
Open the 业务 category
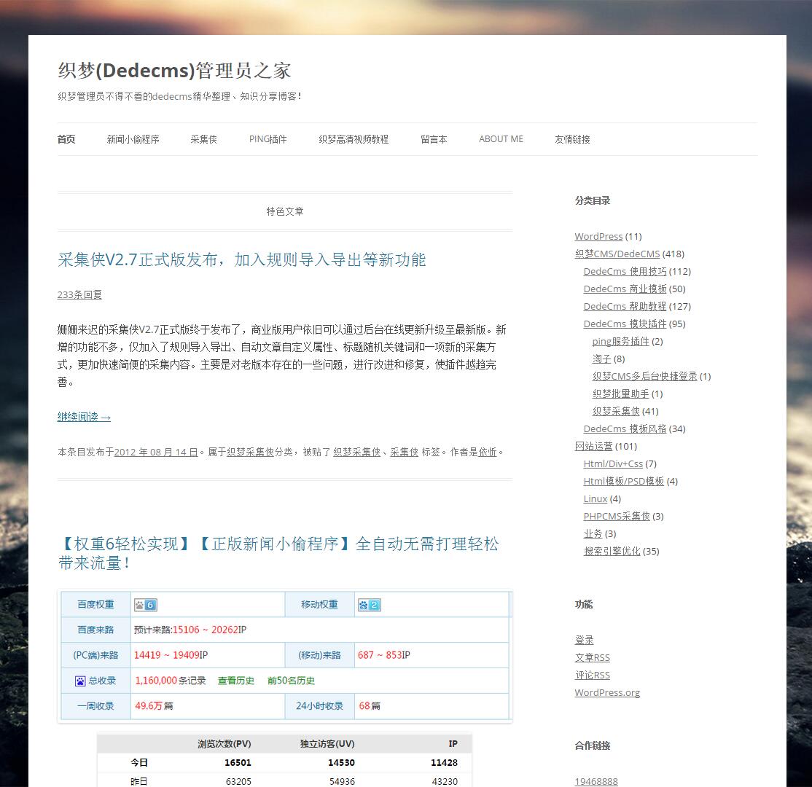click(x=593, y=534)
